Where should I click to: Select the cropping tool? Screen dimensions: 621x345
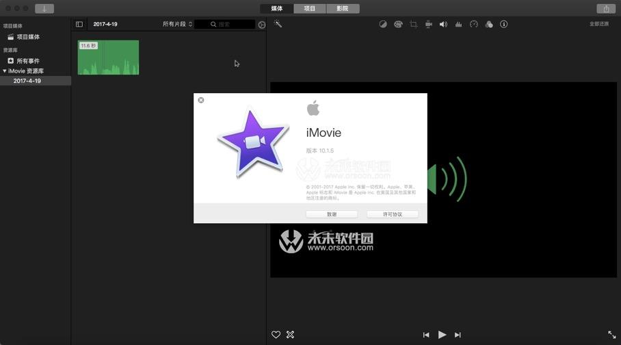pos(414,24)
